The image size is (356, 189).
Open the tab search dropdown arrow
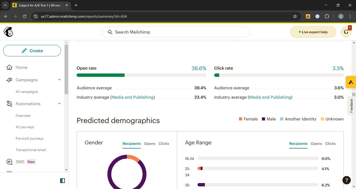(5, 5)
